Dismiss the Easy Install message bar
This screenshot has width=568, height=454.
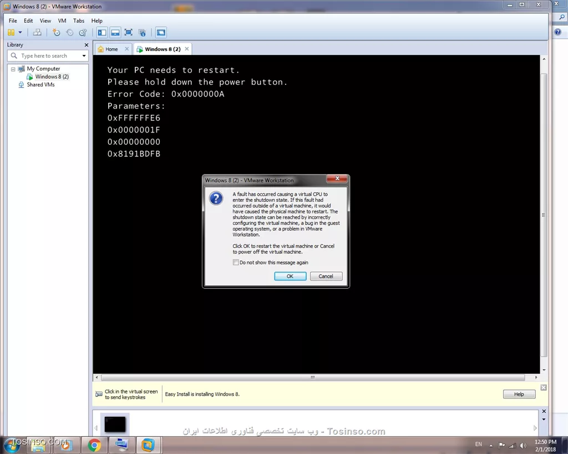pyautogui.click(x=544, y=387)
